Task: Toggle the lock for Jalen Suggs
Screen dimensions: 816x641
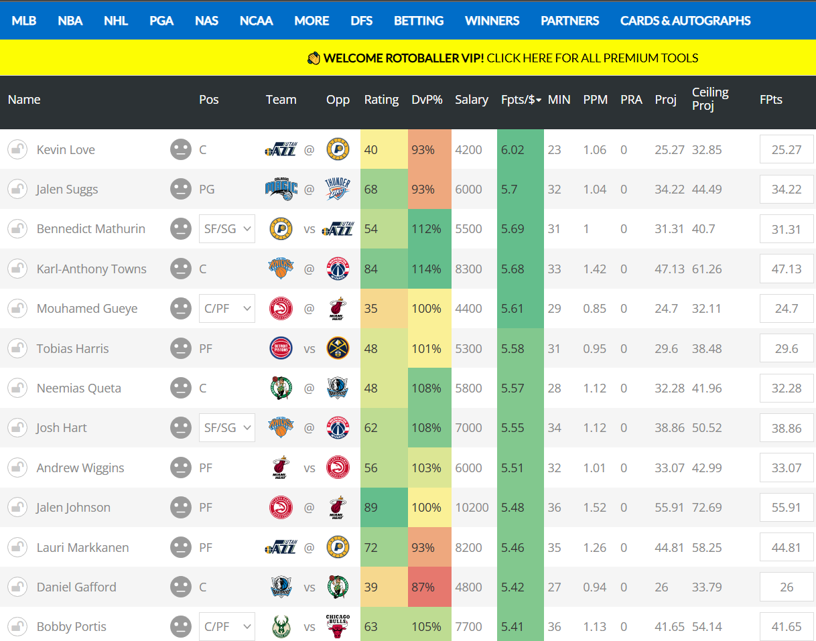Action: pyautogui.click(x=17, y=190)
